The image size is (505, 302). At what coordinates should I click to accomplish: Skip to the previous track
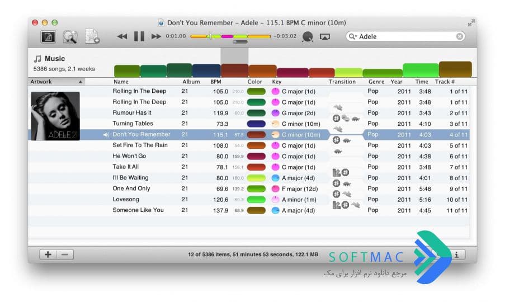[122, 36]
